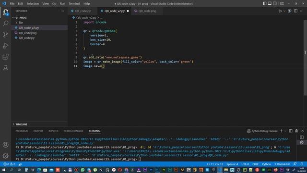This screenshot has height=173, width=307.
Task: Open the Terminal menu
Action: 74,3
